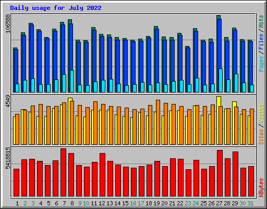Image resolution: width=267 pixels, height=209 pixels.
Task: Click green day label 9
Action: tap(80, 203)
